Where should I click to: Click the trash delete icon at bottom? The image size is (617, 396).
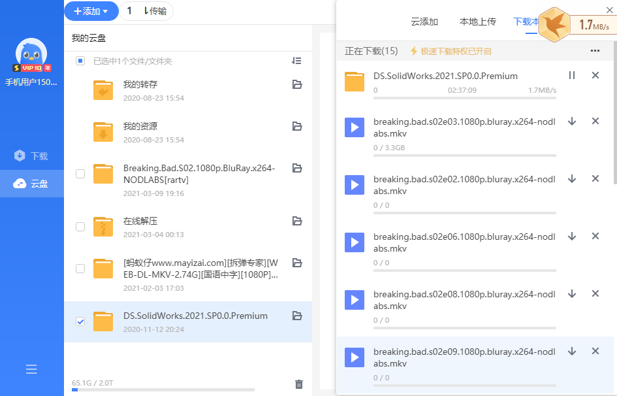pyautogui.click(x=299, y=384)
